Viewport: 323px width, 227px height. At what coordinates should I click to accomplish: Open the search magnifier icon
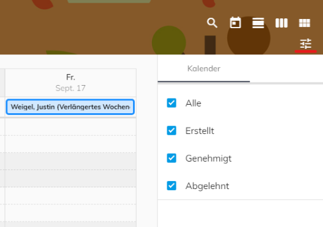coord(212,23)
